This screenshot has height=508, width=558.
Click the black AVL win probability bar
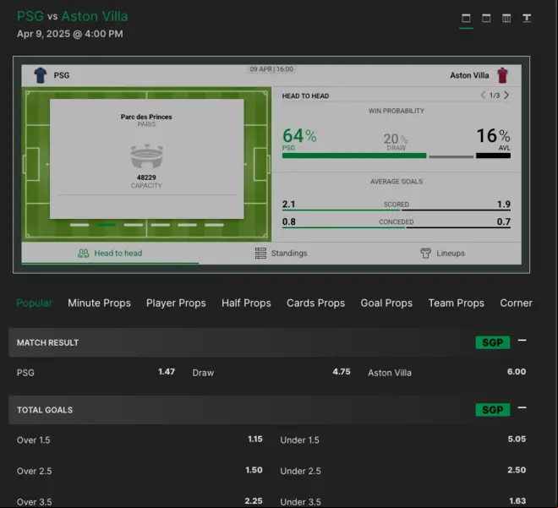point(493,156)
